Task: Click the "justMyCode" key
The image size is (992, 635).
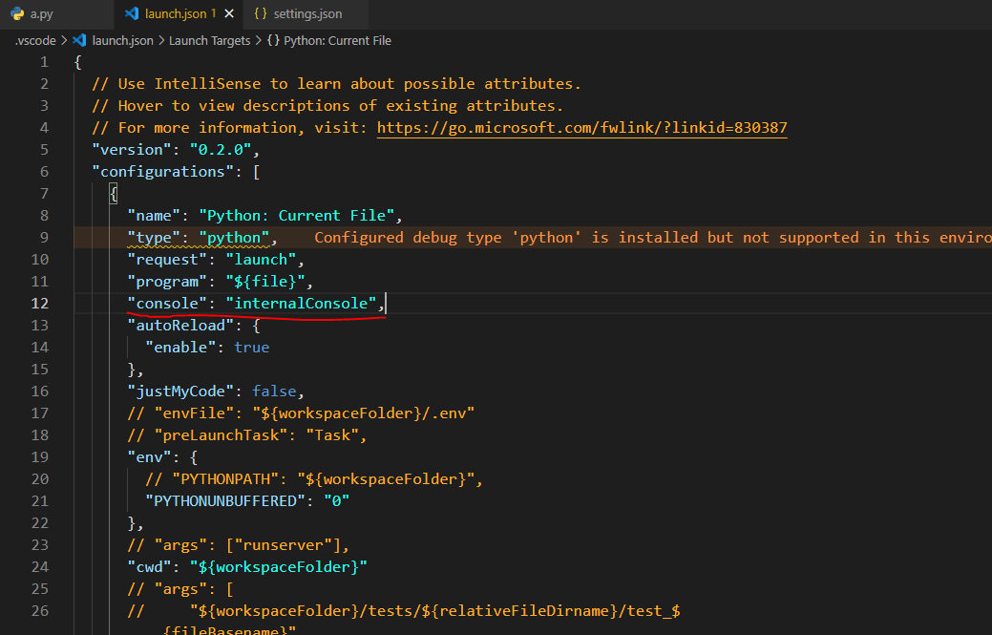Action: click(x=180, y=391)
